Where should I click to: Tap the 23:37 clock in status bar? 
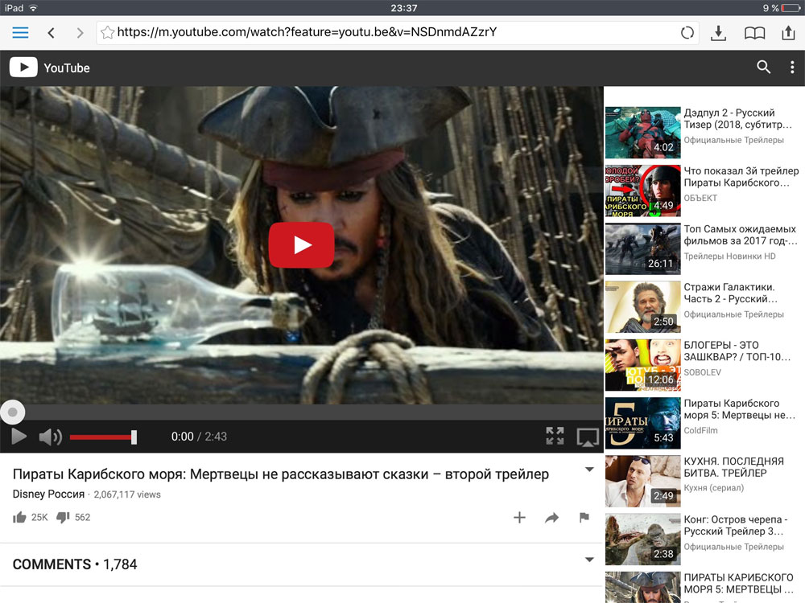403,8
